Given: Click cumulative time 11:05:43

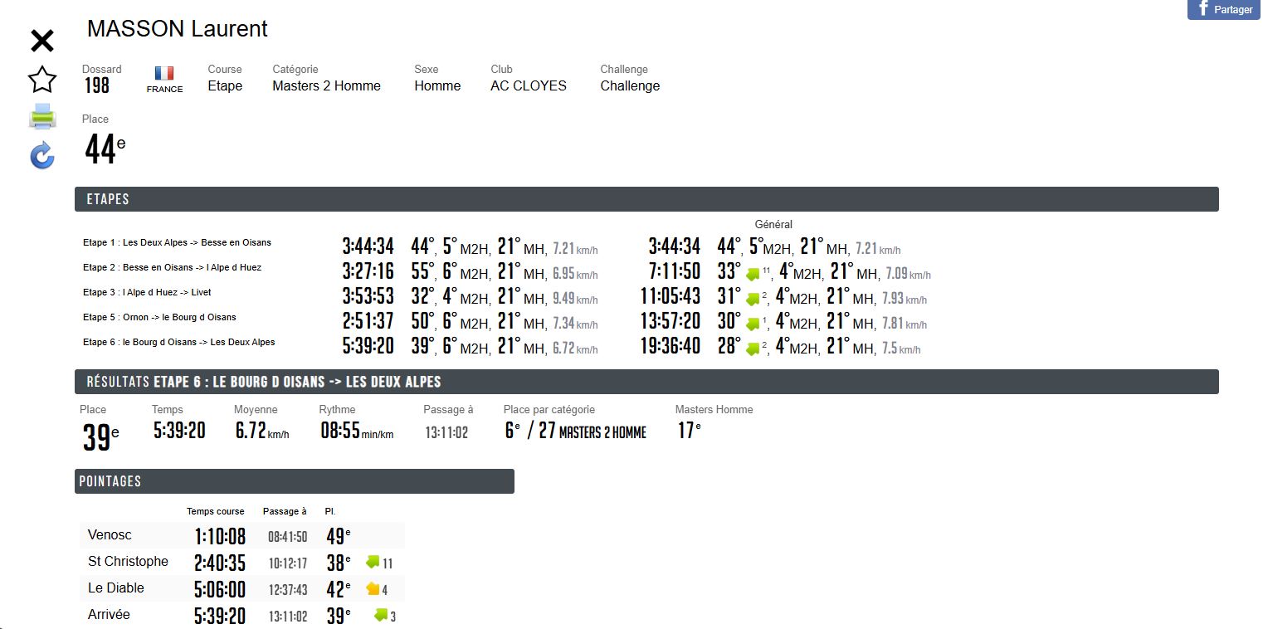Looking at the screenshot, I should (670, 296).
